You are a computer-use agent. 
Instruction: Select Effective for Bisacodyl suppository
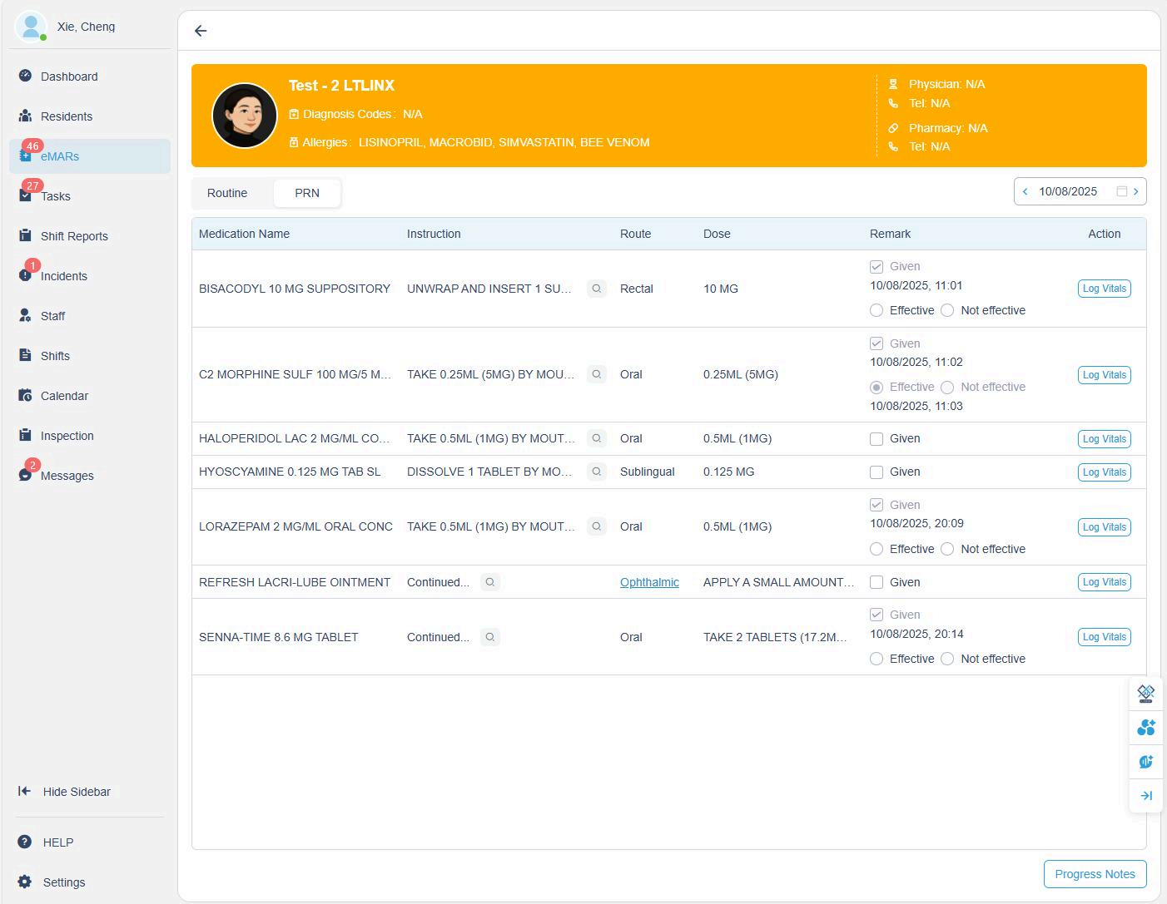(x=876, y=310)
